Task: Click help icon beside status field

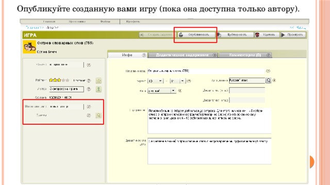Action: (x=89, y=65)
